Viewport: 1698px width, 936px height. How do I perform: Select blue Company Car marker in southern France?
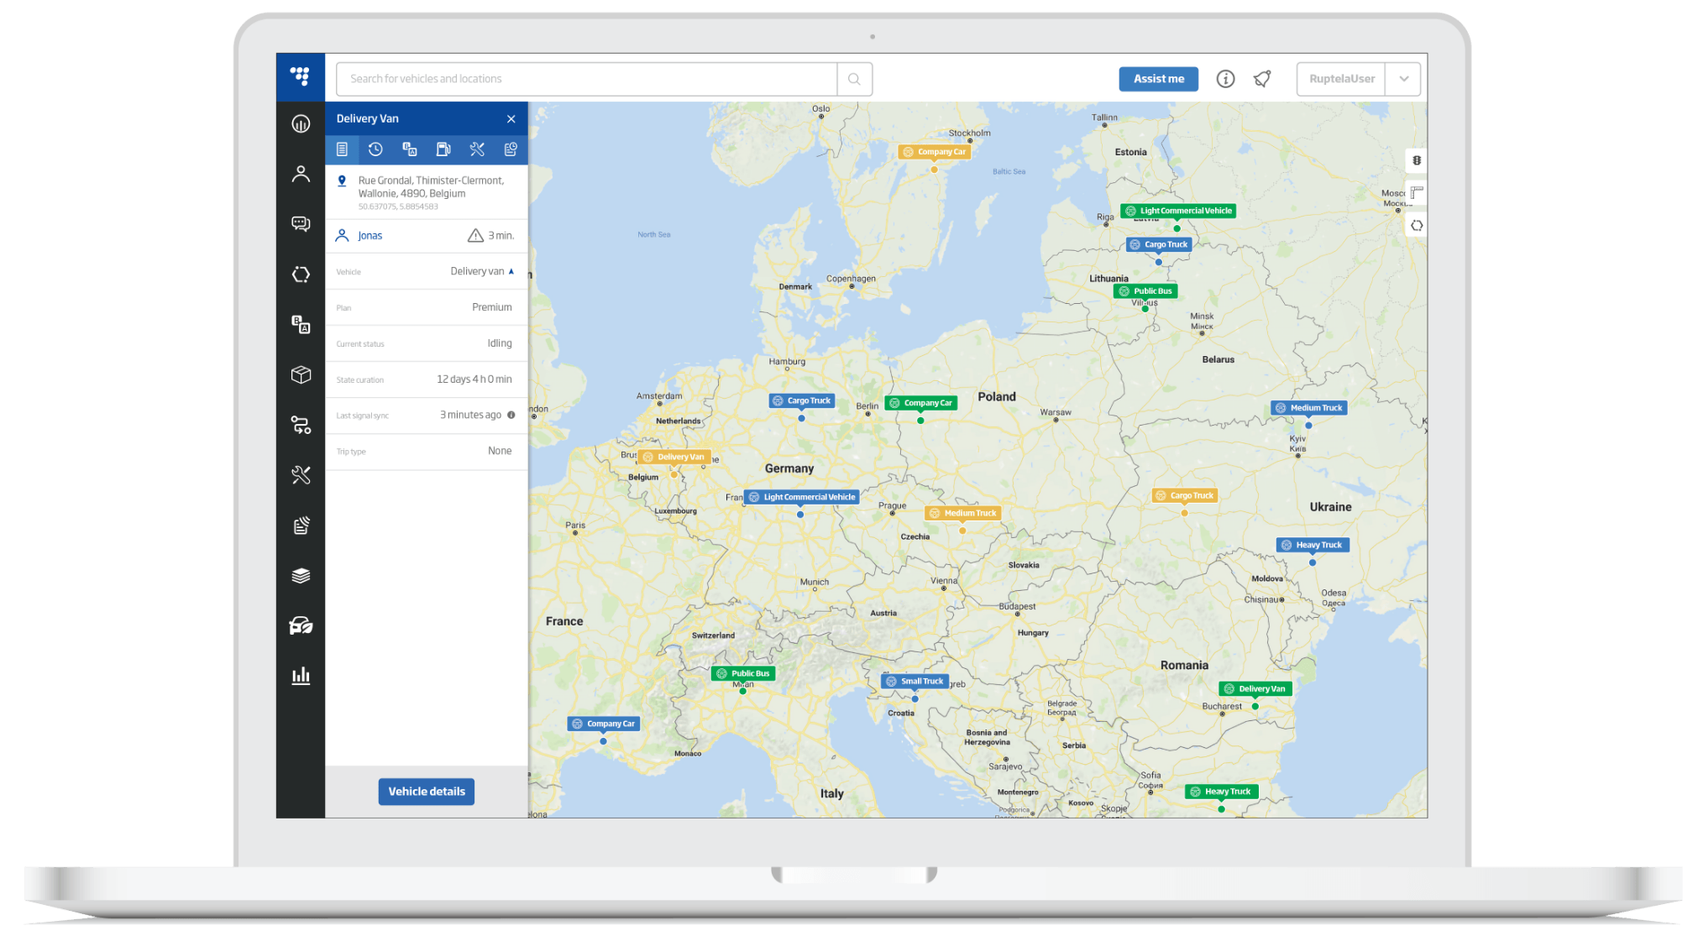[x=604, y=724]
